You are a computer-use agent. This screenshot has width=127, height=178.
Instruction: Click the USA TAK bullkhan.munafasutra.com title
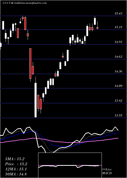pos(25,3)
